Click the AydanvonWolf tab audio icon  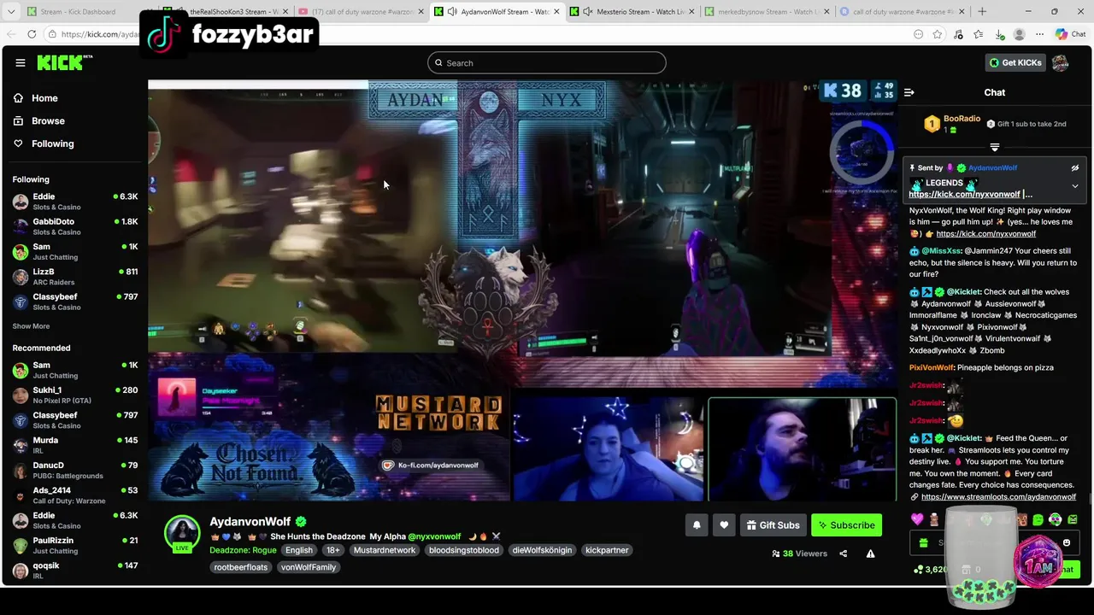click(452, 12)
